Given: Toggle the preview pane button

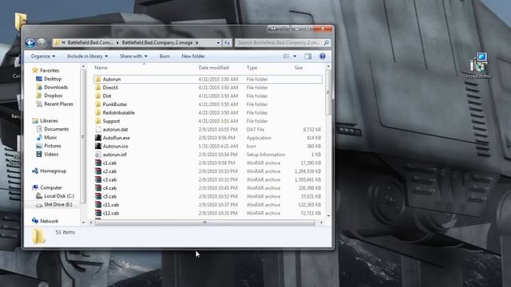Looking at the screenshot, I should [x=308, y=57].
